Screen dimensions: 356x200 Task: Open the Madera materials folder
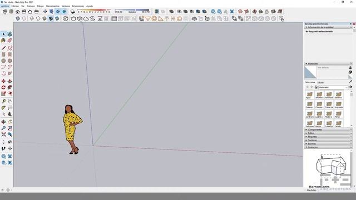329,114
